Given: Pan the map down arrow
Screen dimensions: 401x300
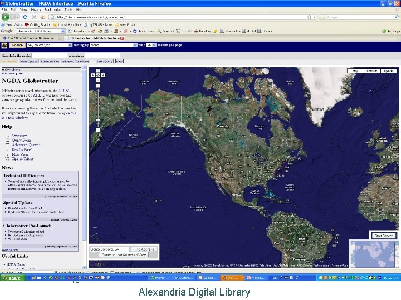Looking at the screenshot, I should 98,80.
